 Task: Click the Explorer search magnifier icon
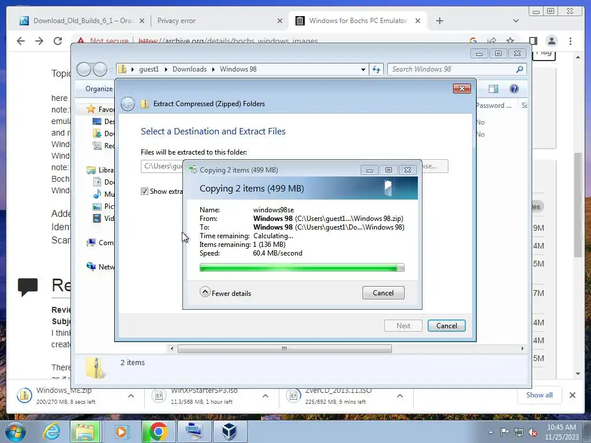point(520,69)
